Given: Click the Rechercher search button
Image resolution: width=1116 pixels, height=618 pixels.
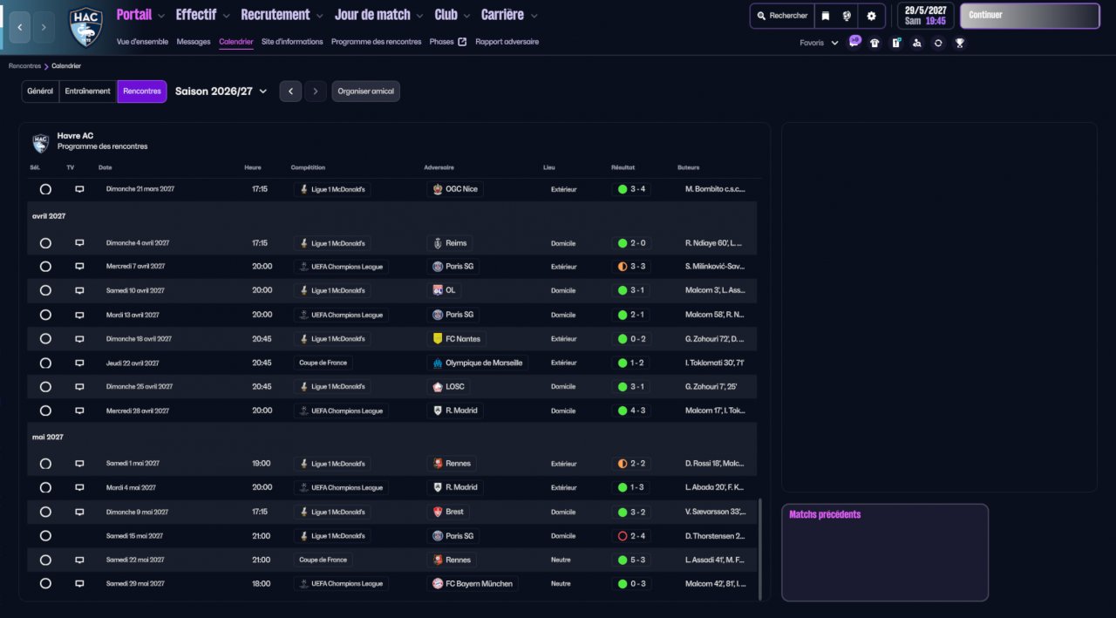Looking at the screenshot, I should 782,16.
